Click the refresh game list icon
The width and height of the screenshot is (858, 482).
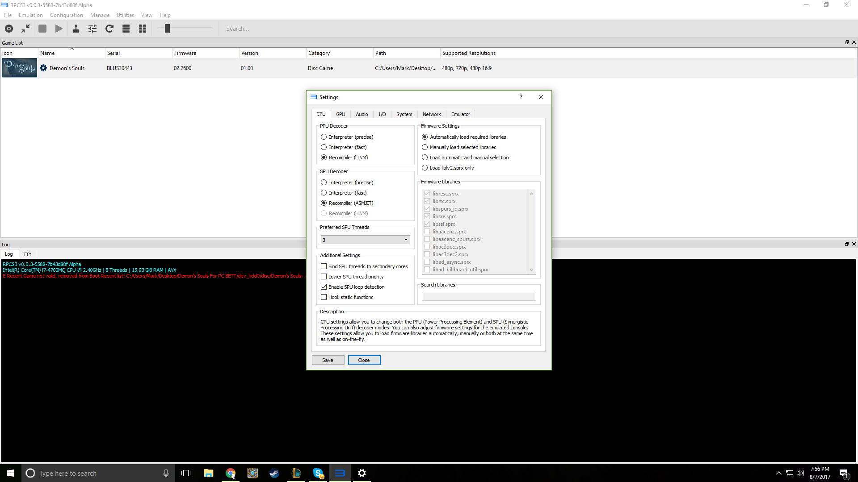pyautogui.click(x=109, y=29)
